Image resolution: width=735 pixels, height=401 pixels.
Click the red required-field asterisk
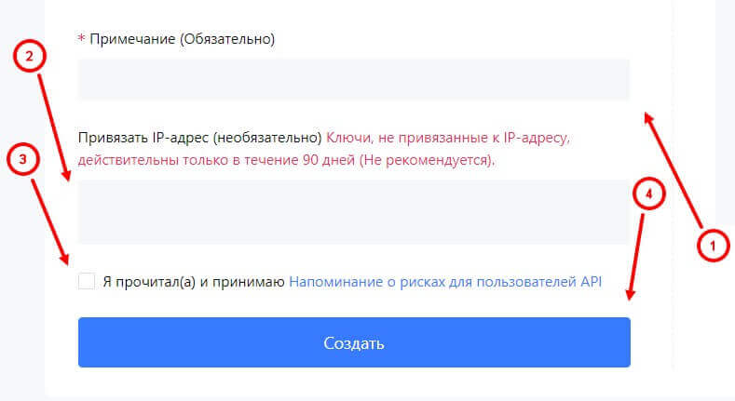[x=81, y=39]
